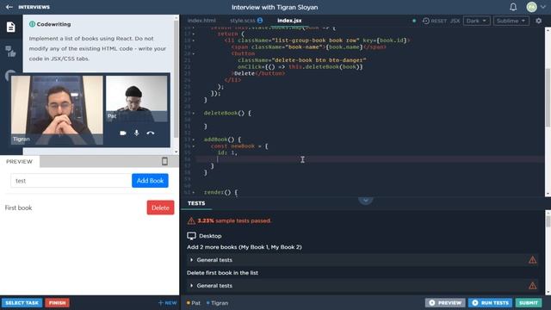Click the sample tests warning icon
Viewport: 551px width, 310px height.
pos(191,220)
